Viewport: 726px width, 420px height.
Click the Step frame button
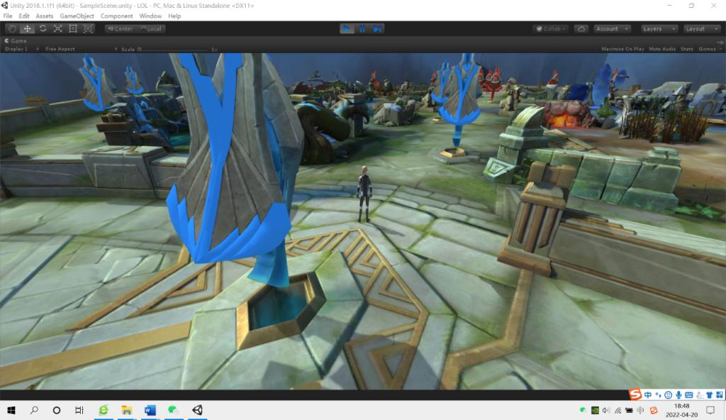click(x=378, y=29)
